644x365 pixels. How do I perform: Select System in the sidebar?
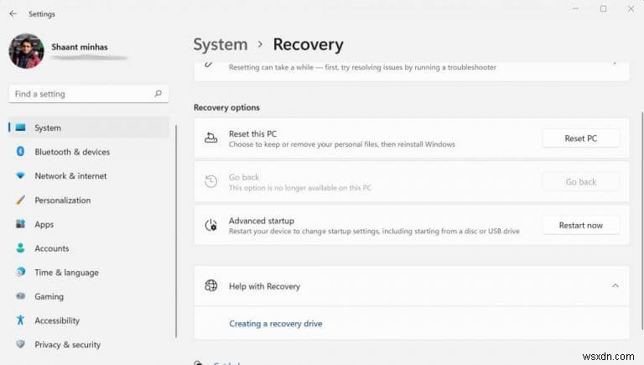[x=89, y=128]
